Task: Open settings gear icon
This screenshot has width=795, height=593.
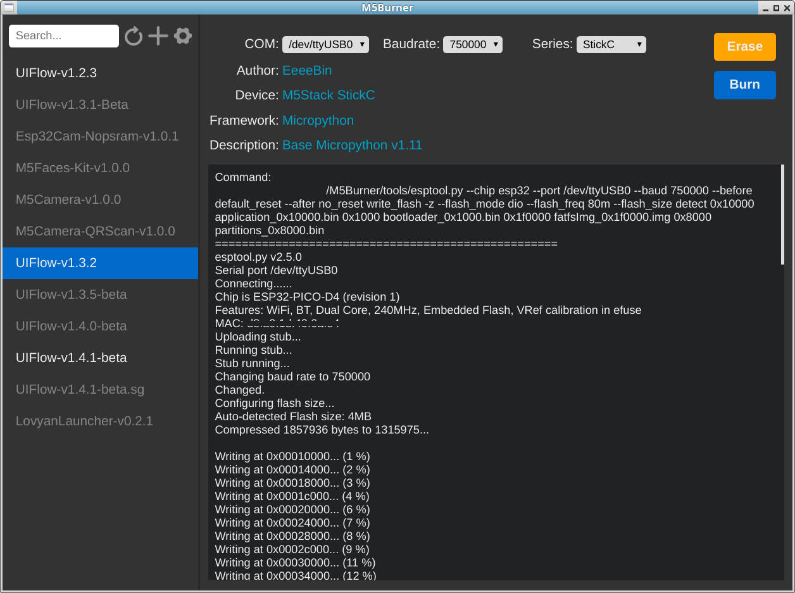Action: [183, 36]
